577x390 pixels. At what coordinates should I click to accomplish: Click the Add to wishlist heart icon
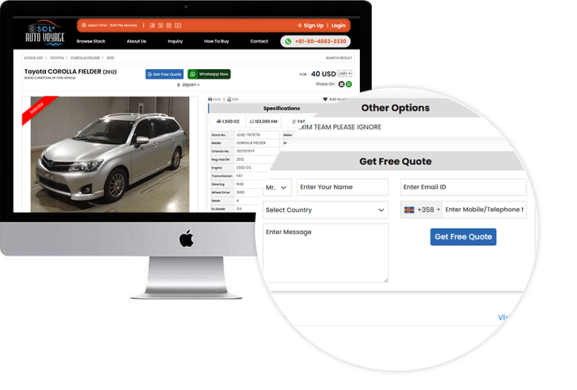coord(325,100)
